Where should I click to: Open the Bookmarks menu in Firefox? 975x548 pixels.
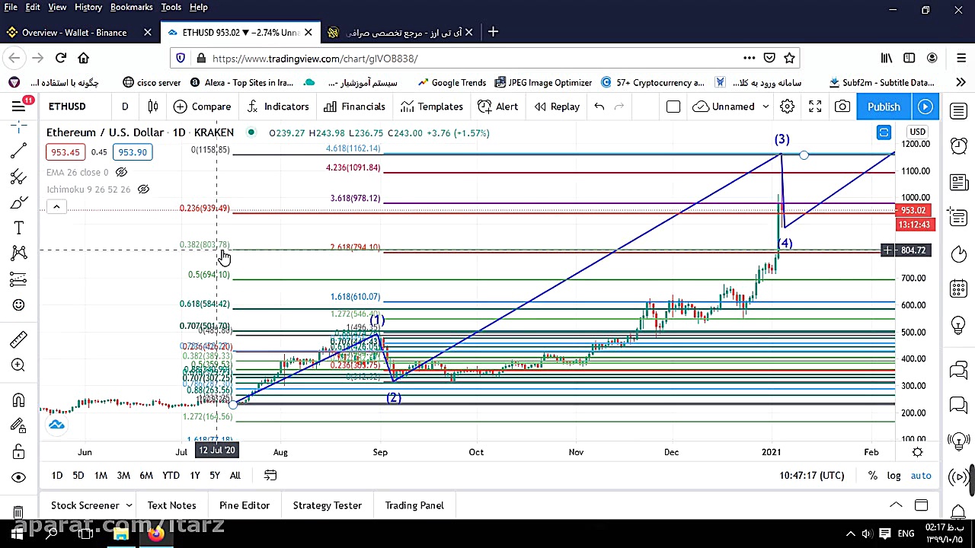click(131, 7)
